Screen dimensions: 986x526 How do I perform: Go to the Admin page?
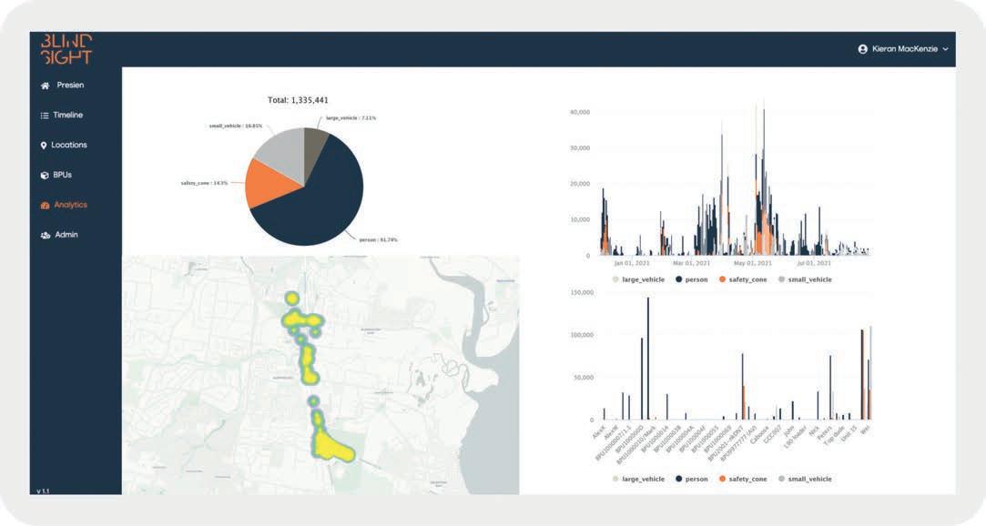click(x=59, y=235)
